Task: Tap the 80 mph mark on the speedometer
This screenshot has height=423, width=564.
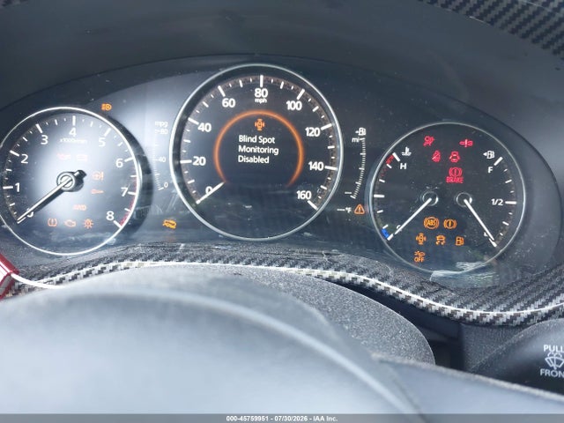Action: (261, 94)
